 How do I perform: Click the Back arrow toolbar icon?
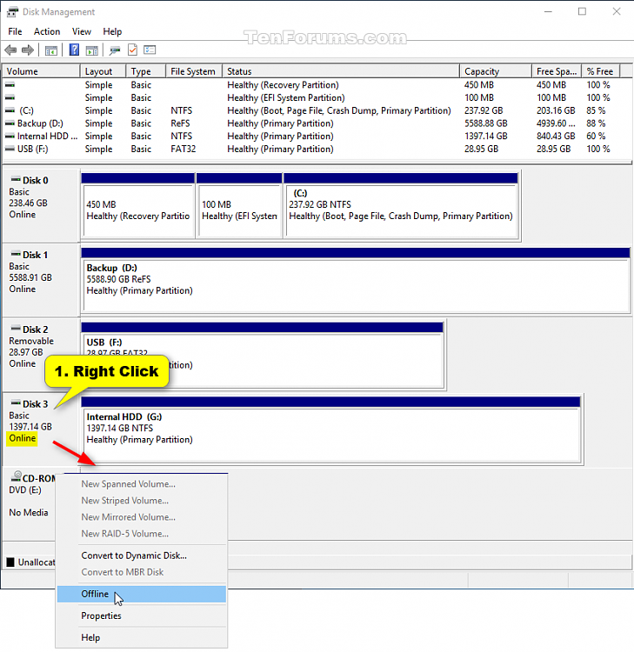coord(10,50)
